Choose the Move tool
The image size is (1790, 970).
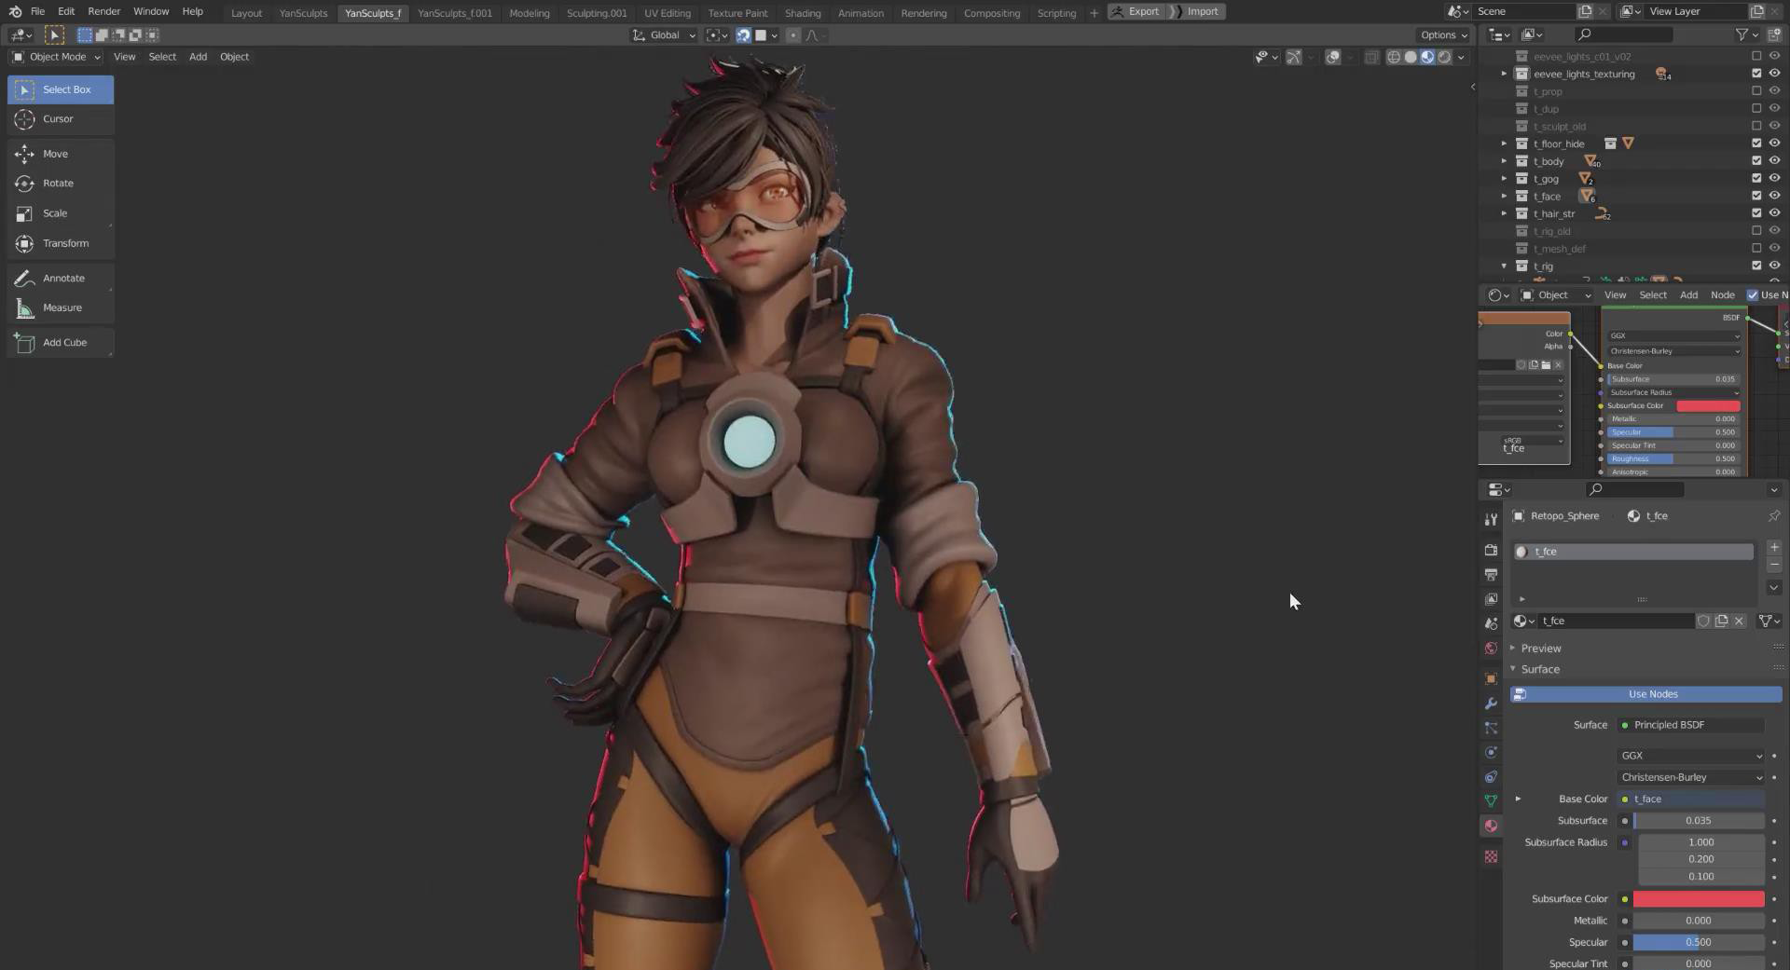(x=61, y=154)
